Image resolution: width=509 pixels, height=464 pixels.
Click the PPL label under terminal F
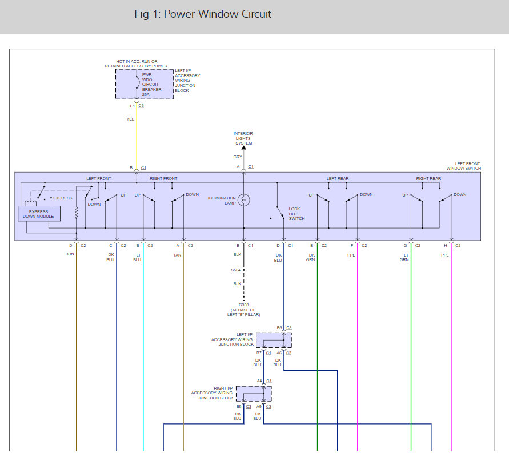click(x=351, y=255)
